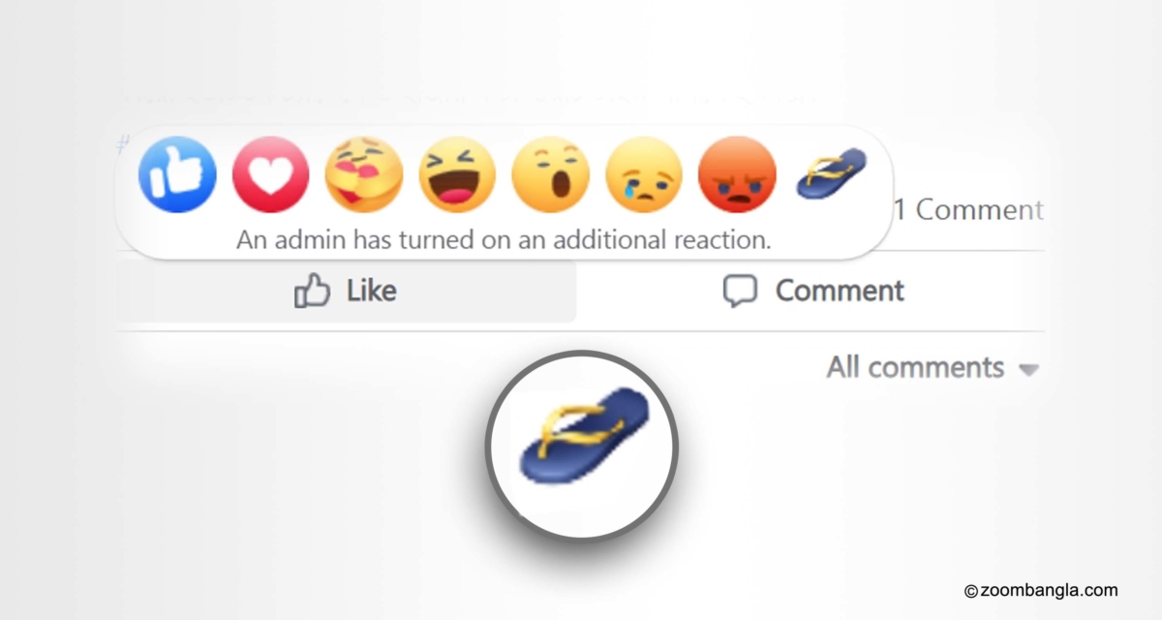This screenshot has width=1162, height=620.
Task: Click the outlined thumbs-up icon beside Like
Action: 313,290
